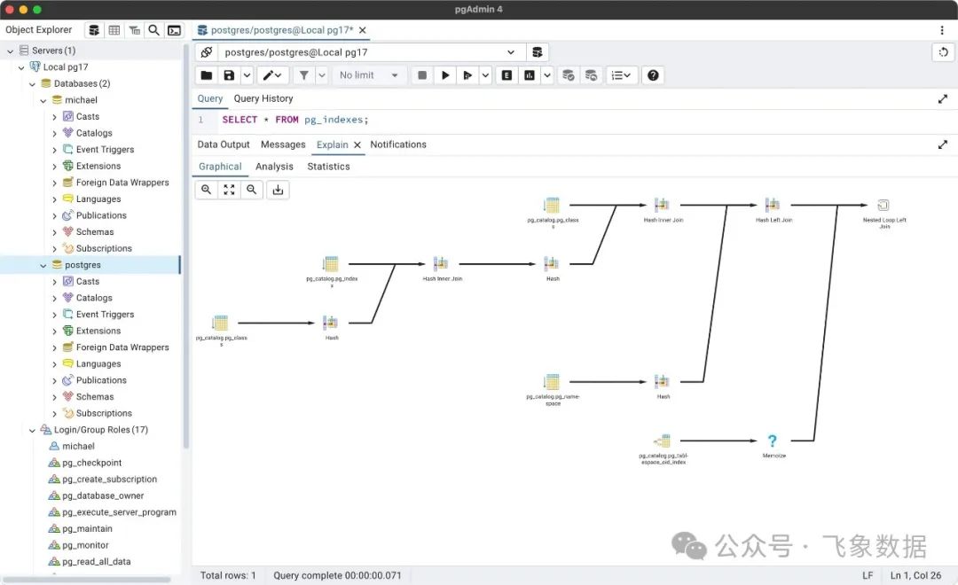
Task: Click the filtered rows icon in Object Explorer
Action: point(135,30)
